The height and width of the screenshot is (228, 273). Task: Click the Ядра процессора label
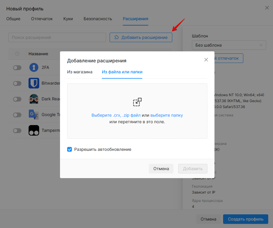(x=207, y=200)
